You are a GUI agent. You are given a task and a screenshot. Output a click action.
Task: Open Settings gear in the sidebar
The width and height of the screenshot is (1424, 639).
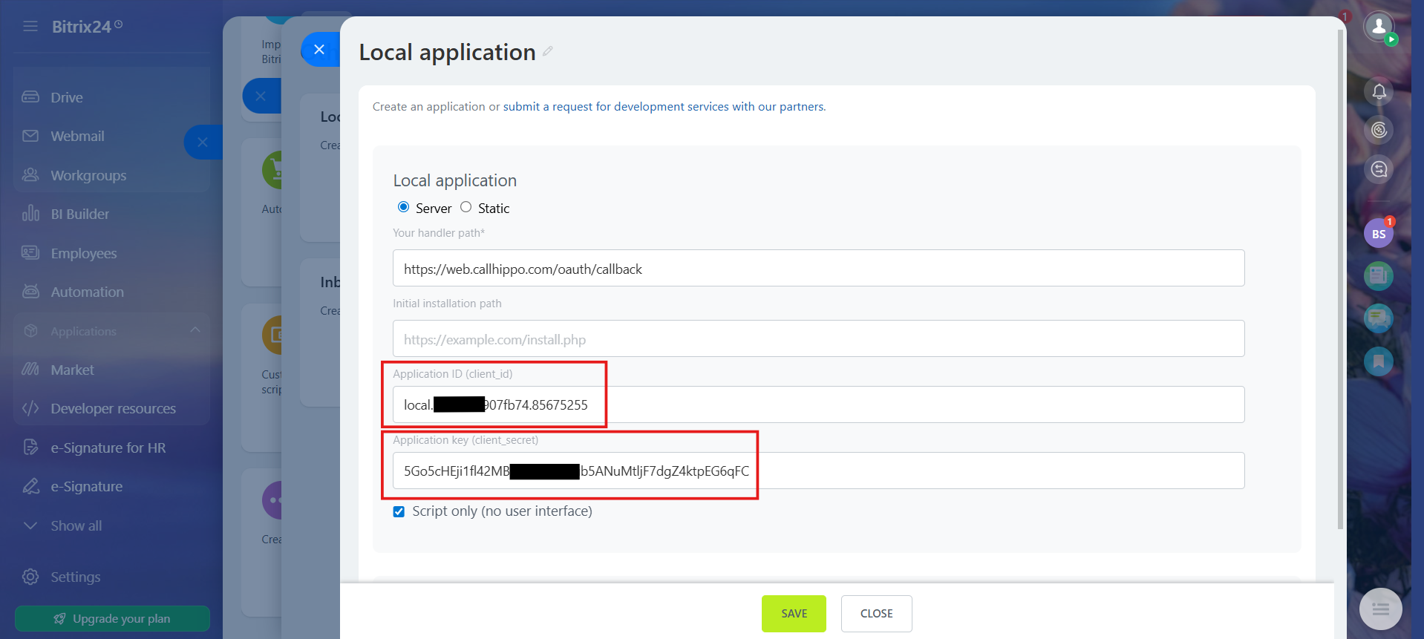tap(30, 577)
